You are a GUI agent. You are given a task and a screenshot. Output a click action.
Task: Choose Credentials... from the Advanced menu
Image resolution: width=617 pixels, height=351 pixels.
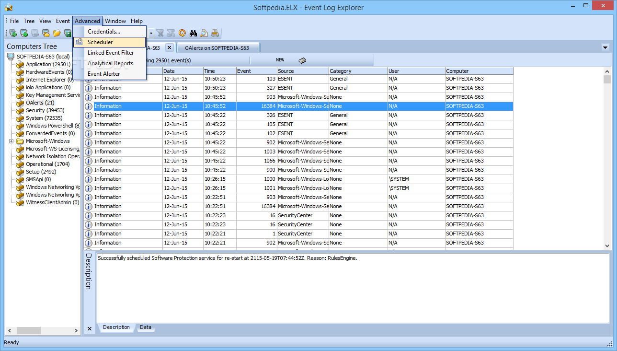point(110,32)
